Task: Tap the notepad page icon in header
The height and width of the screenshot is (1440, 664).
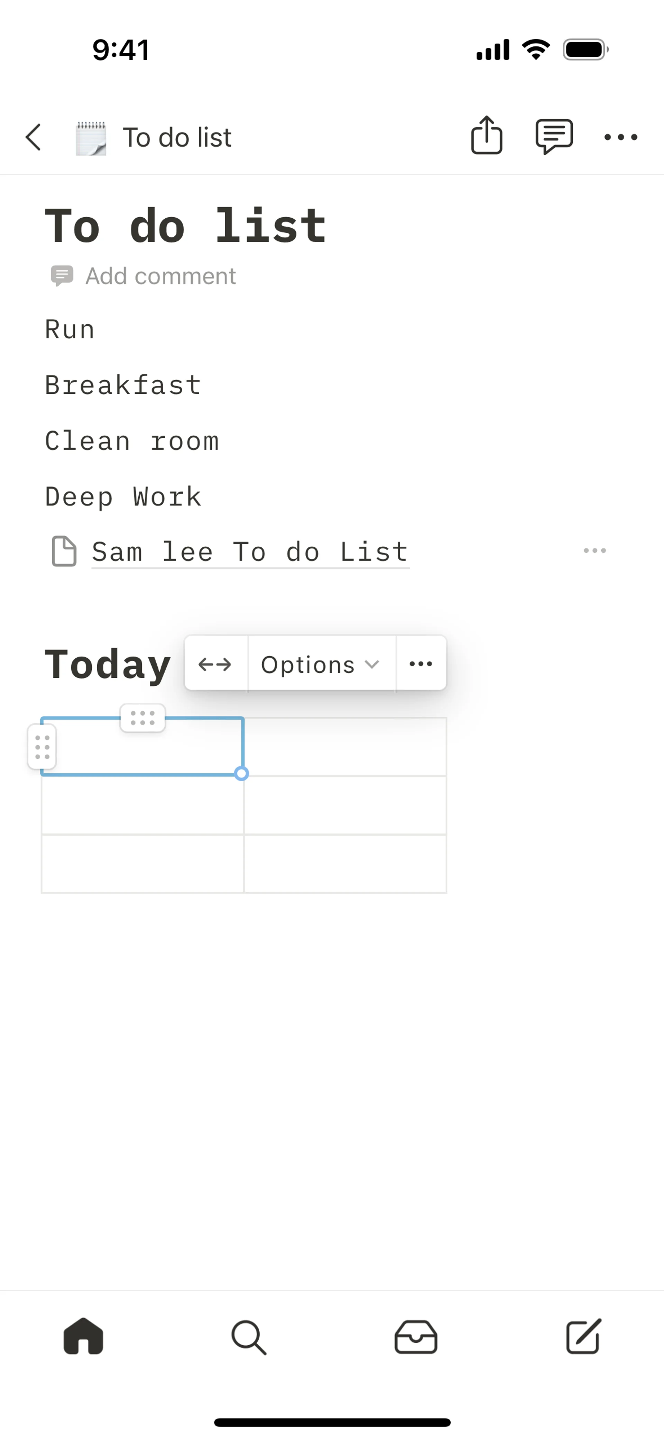Action: (x=91, y=137)
